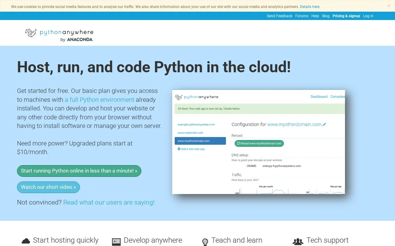Visit the Blog link
This screenshot has width=395, height=246.
(x=326, y=16)
